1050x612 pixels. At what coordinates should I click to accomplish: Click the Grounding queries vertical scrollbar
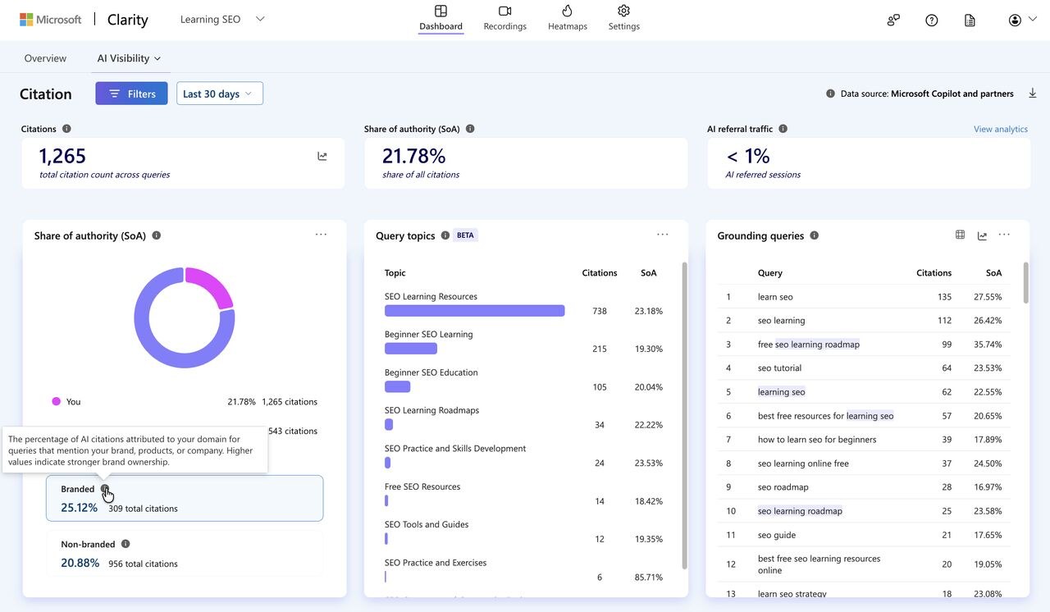(1025, 283)
